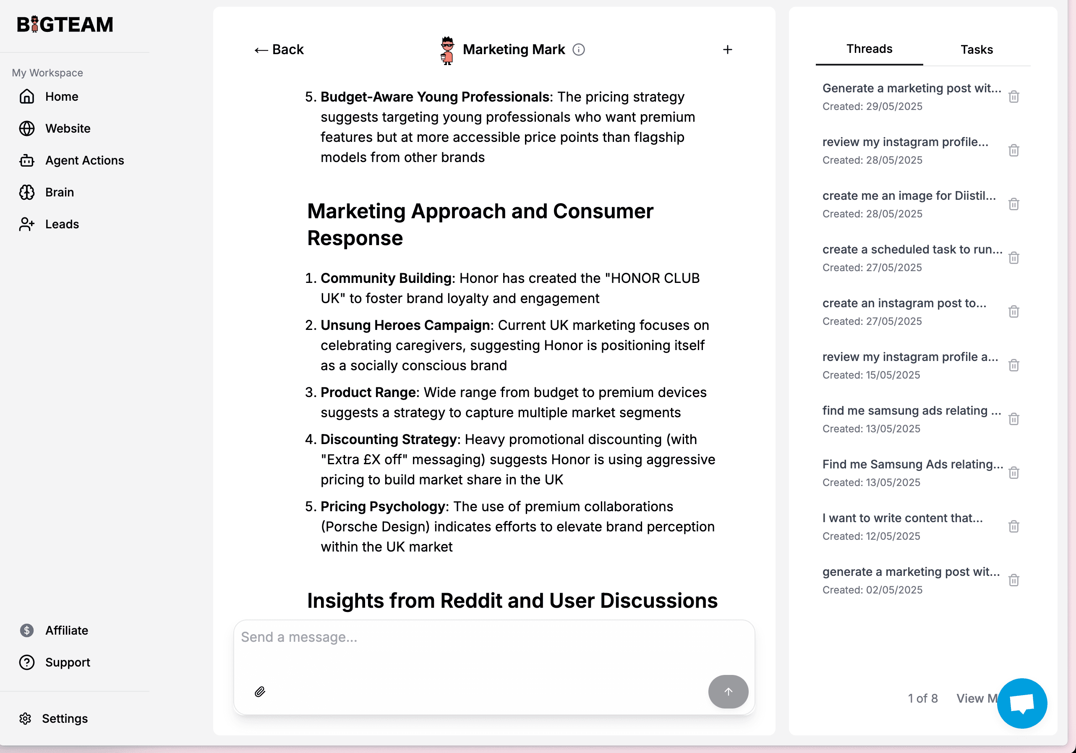1076x753 pixels.
Task: Delete thread 'create me an image for Diistil...'
Action: pos(1013,204)
